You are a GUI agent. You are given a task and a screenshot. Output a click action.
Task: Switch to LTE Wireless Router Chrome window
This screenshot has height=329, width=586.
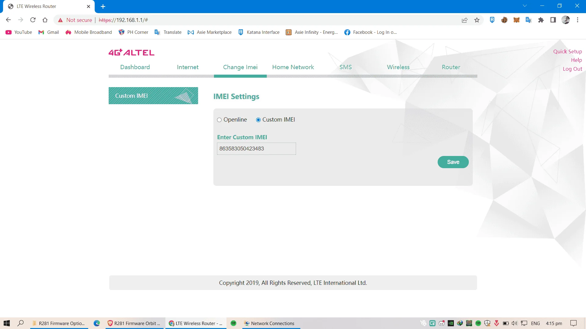196,323
